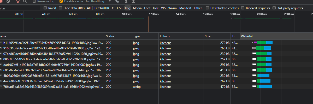Check the Hide data URLs checkbox
The height and width of the screenshot is (104, 313).
[60, 8]
